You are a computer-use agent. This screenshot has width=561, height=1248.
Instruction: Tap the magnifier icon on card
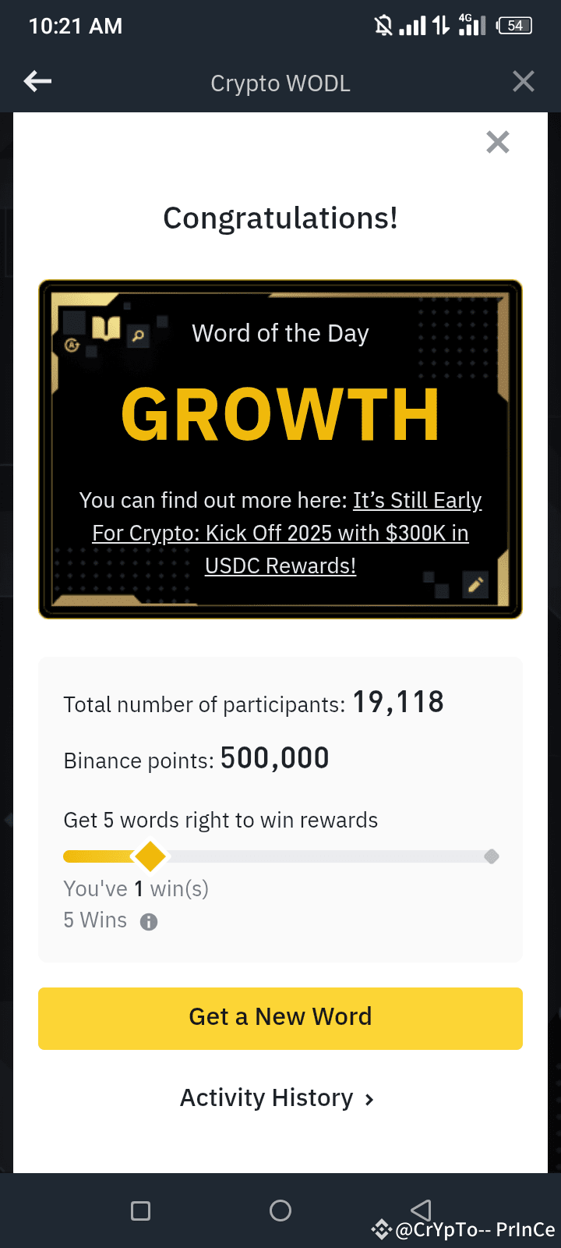click(x=138, y=336)
